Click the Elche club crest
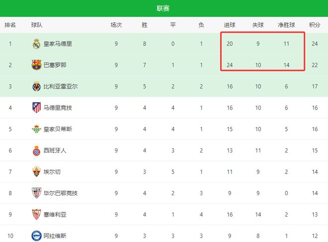This screenshot has height=242, width=328. (x=36, y=172)
